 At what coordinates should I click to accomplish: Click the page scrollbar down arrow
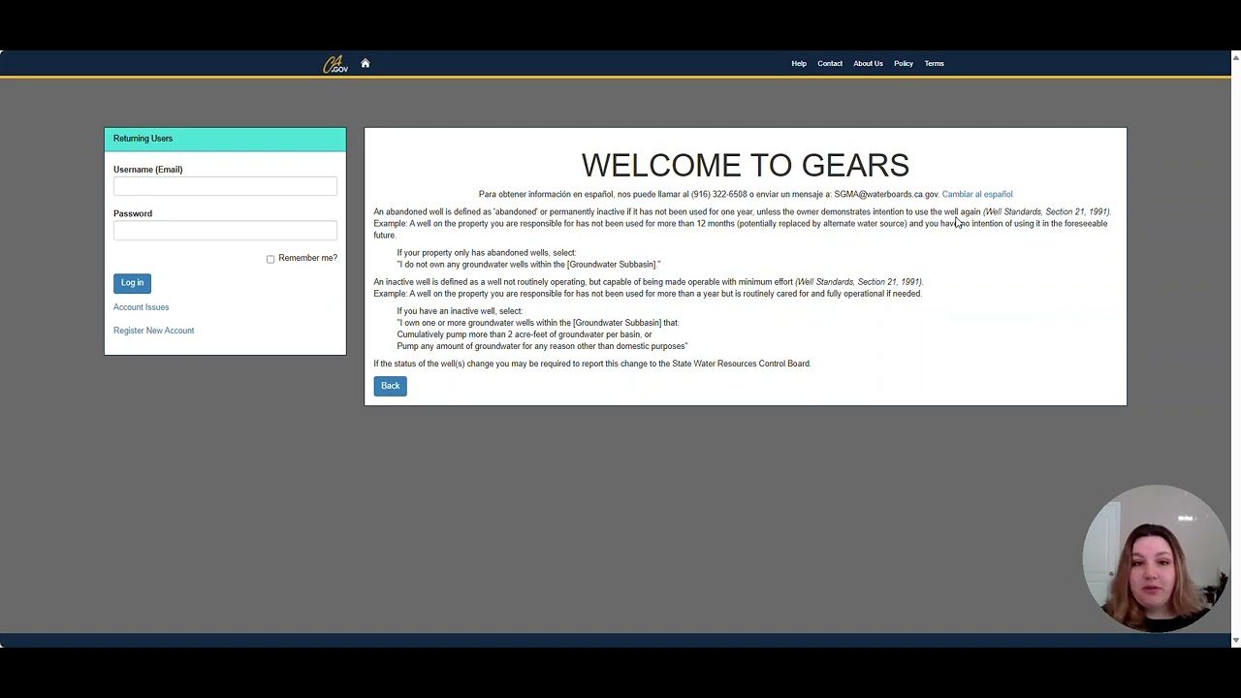[1235, 641]
